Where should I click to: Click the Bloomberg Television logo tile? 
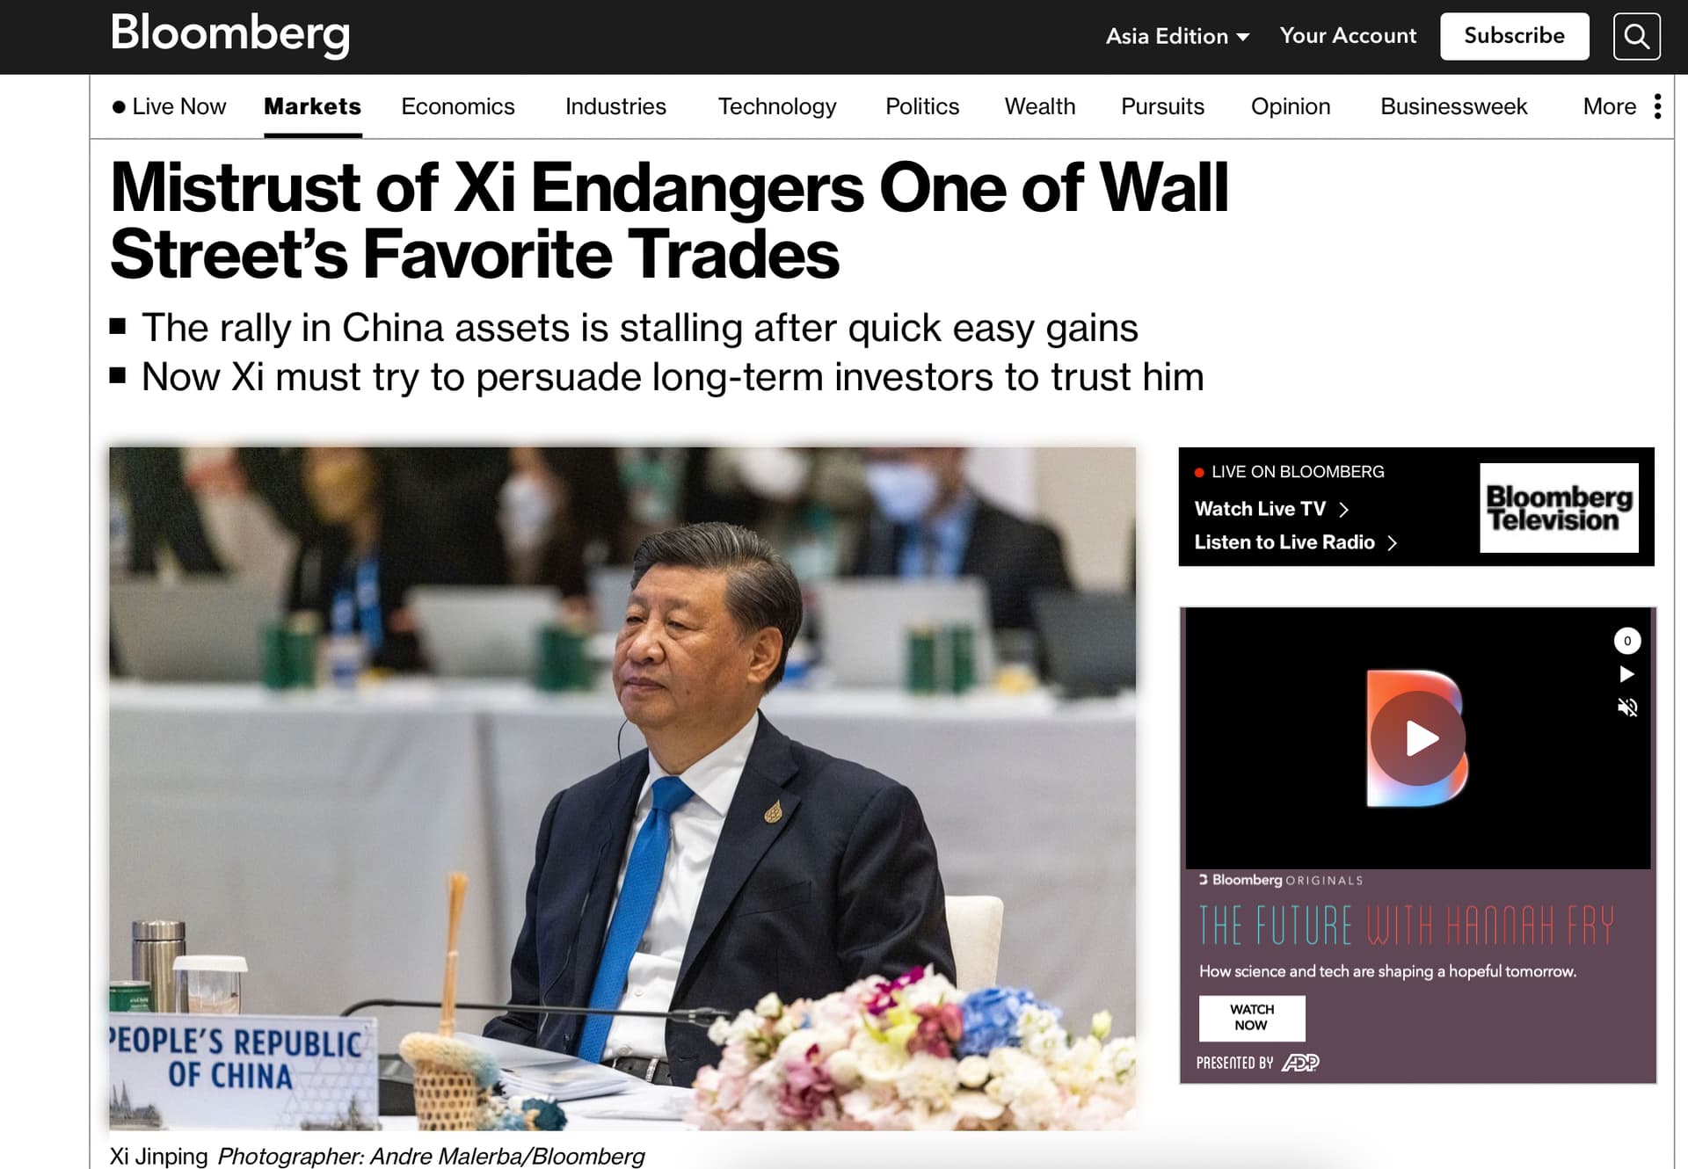(1559, 508)
